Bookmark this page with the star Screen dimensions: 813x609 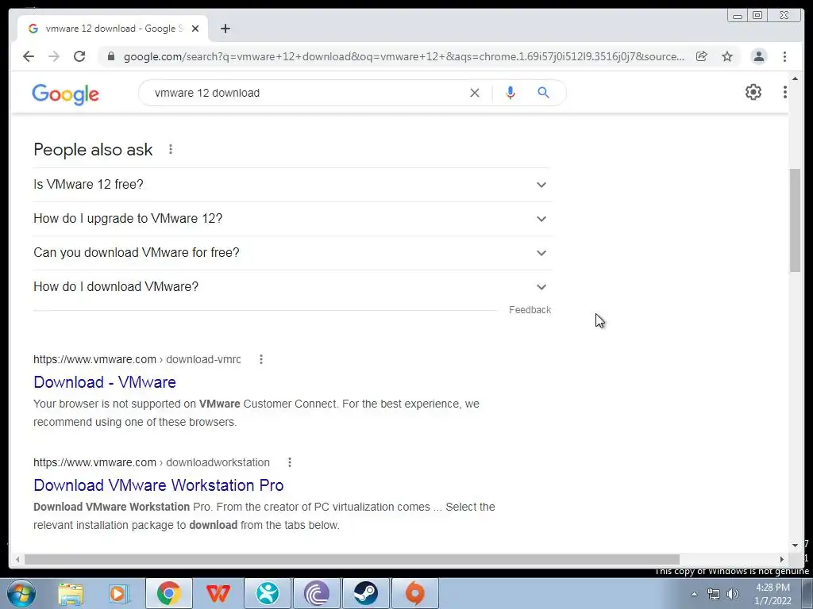(727, 56)
